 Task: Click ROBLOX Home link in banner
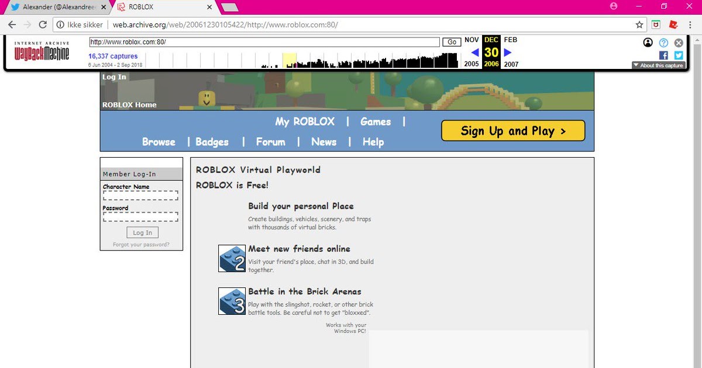[129, 105]
